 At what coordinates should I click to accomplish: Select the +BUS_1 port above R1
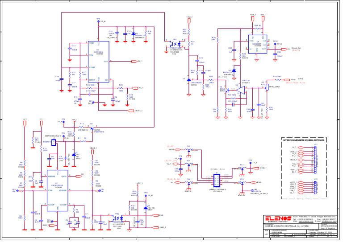(x=92, y=152)
